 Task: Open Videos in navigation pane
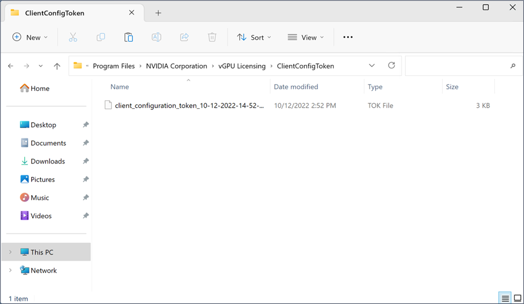[x=36, y=216]
